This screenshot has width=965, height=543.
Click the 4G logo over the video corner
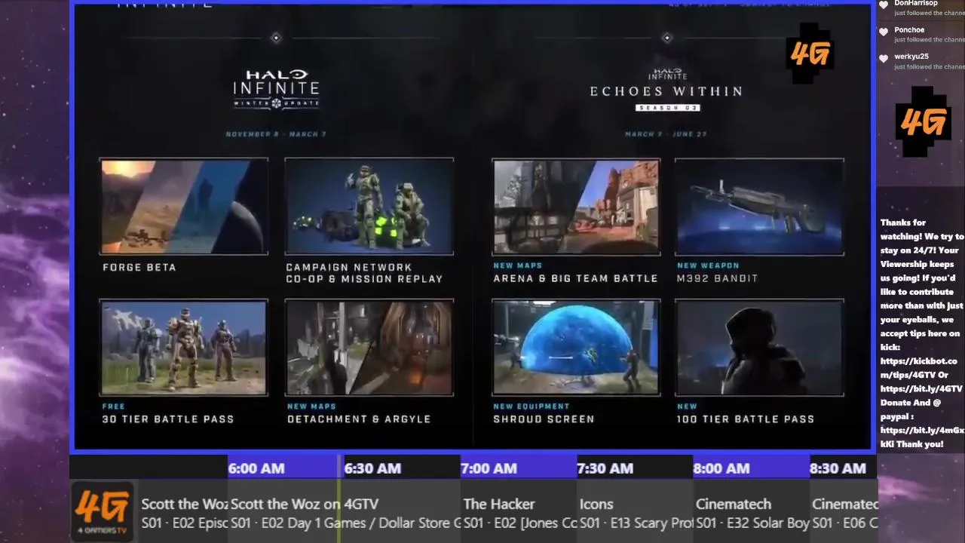coord(810,54)
